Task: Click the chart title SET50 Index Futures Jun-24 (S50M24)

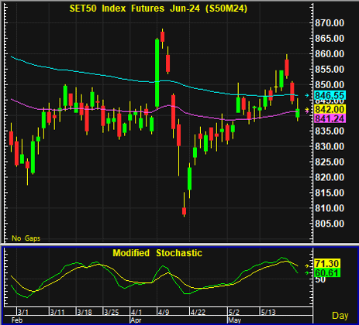Action: point(158,9)
